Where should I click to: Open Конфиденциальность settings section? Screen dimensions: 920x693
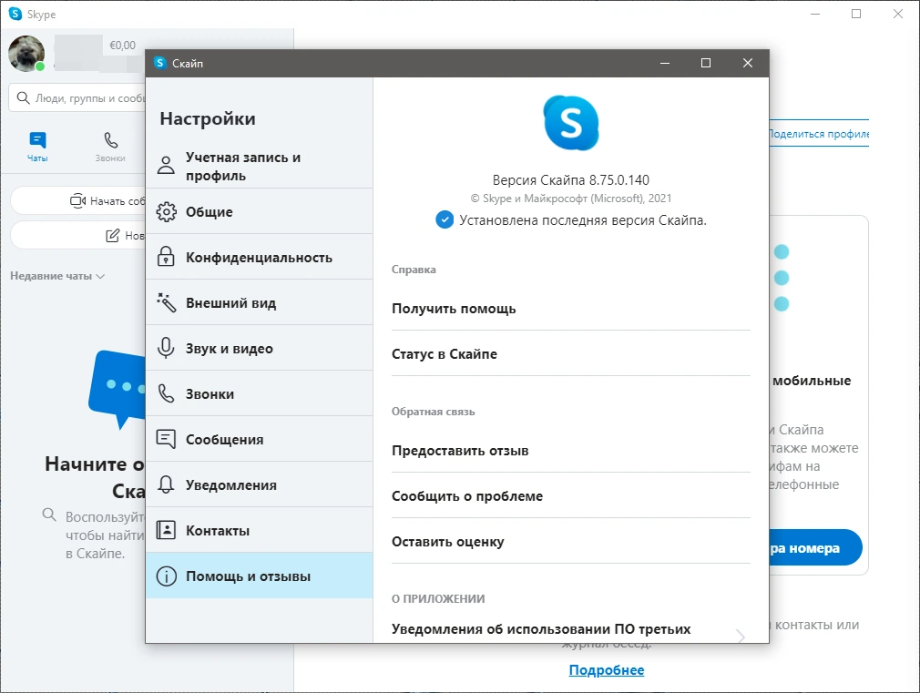coord(260,257)
